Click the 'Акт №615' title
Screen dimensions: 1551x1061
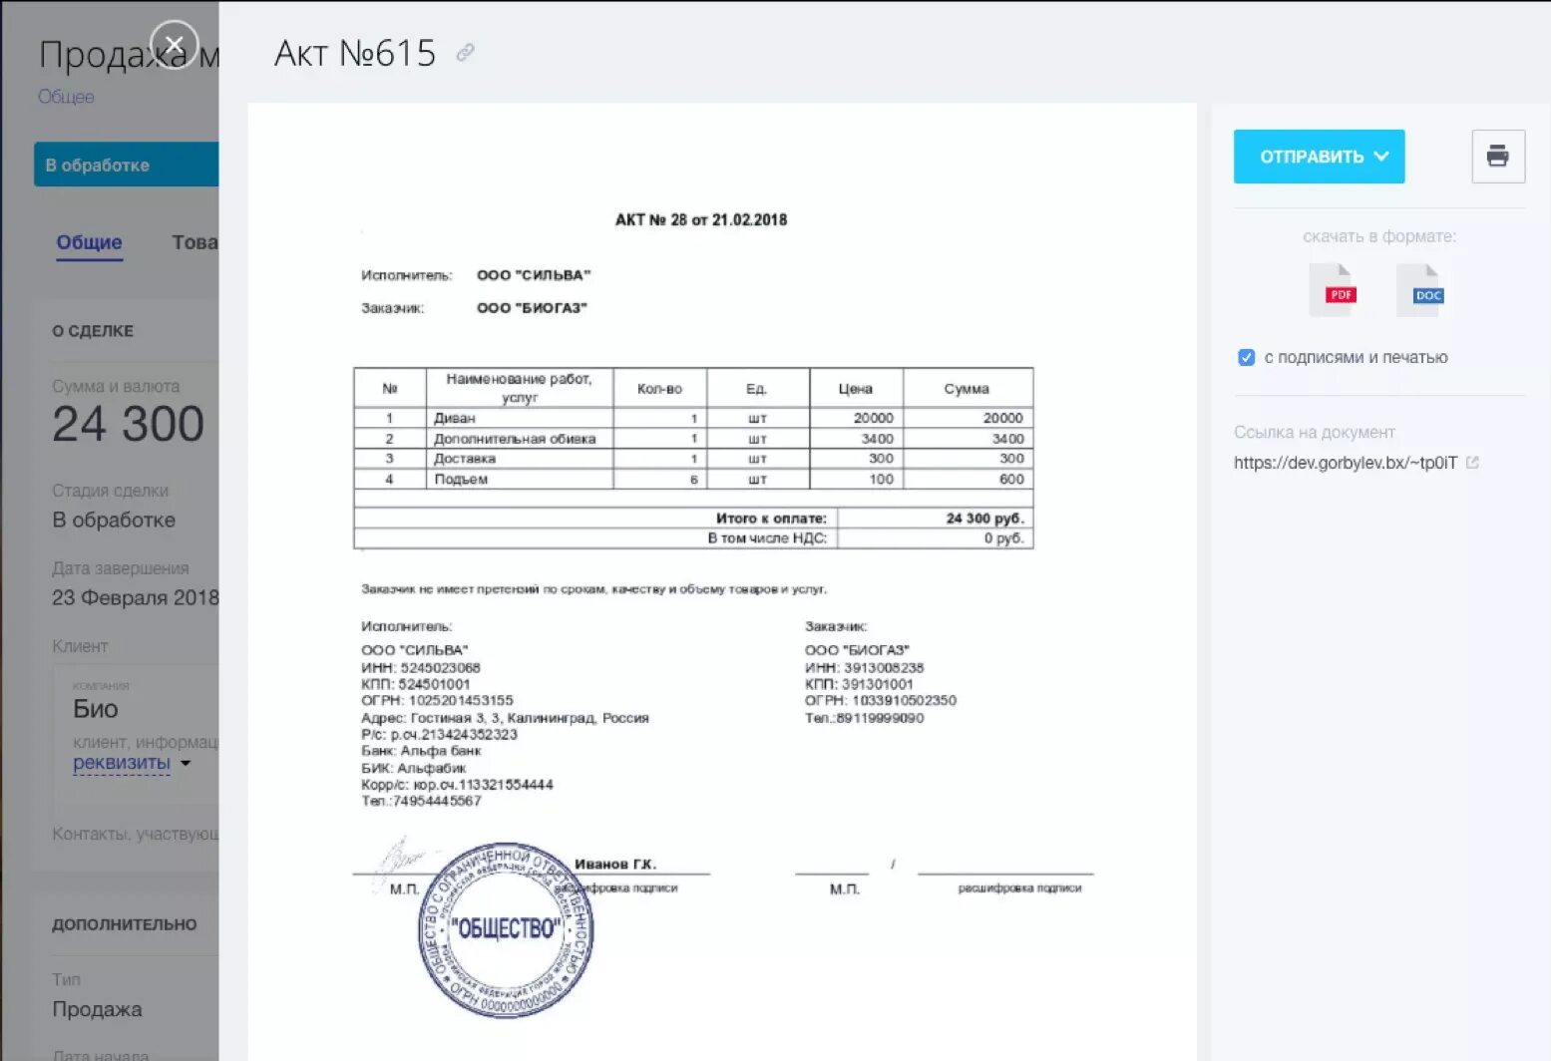click(355, 53)
